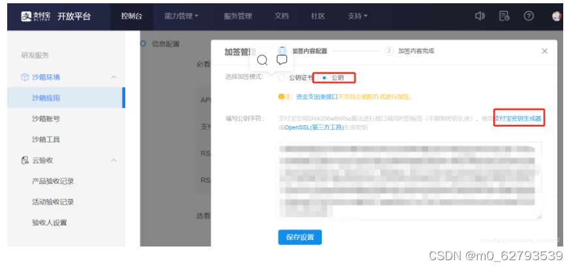The width and height of the screenshot is (573, 268).
Task: Click the comment bubble icon in popup
Action: tap(282, 60)
